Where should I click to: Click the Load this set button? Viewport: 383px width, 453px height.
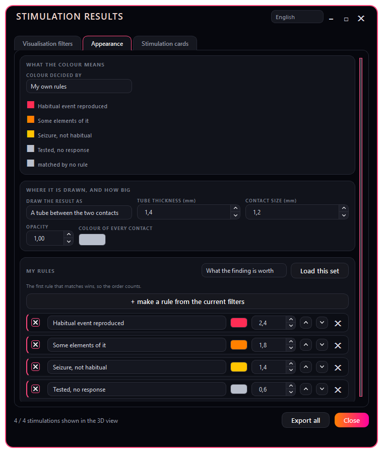click(320, 271)
